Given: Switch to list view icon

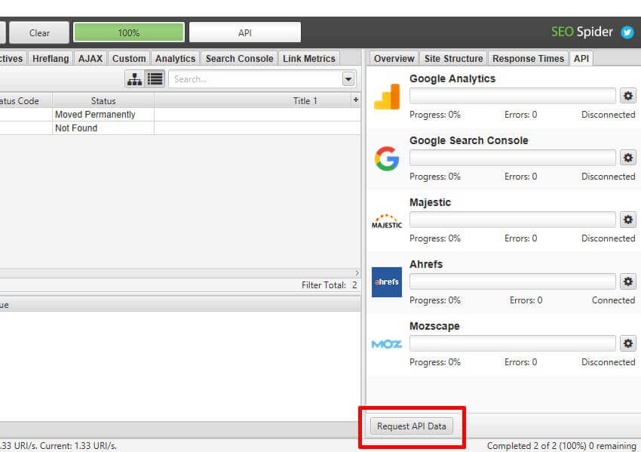Looking at the screenshot, I should [x=155, y=78].
